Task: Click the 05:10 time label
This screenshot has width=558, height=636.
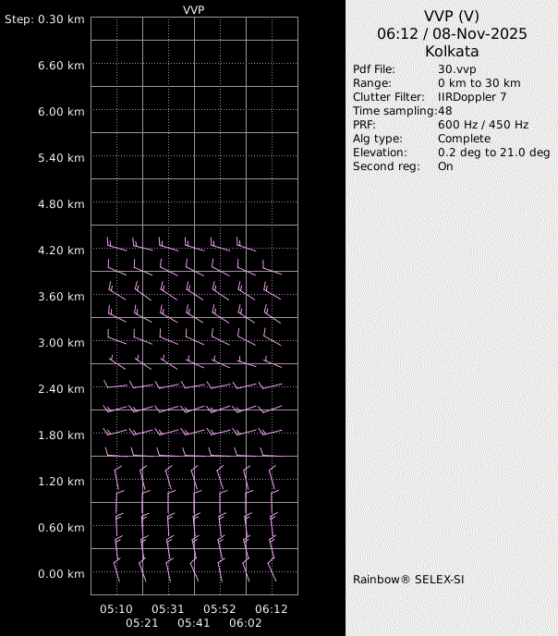Action: click(x=116, y=609)
